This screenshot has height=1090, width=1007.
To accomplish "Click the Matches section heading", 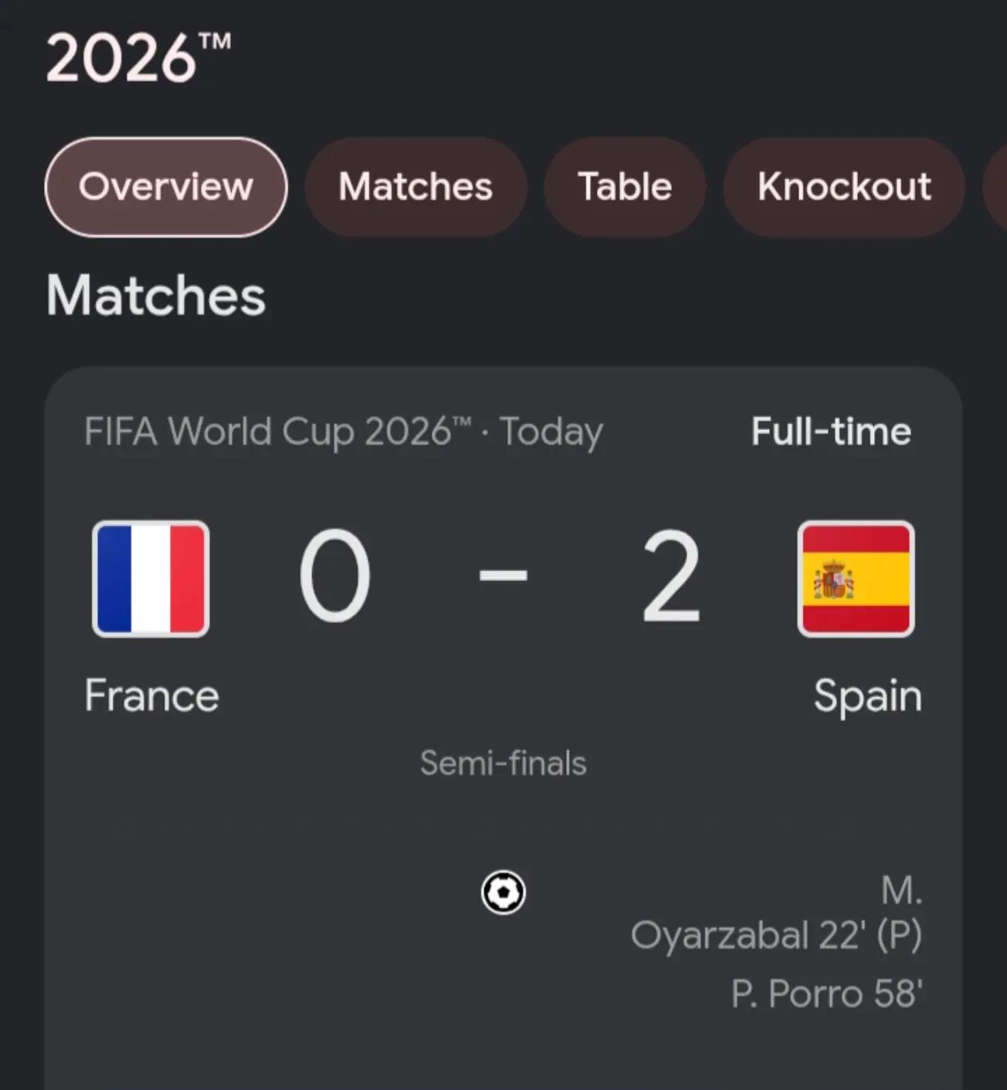I will [x=156, y=296].
